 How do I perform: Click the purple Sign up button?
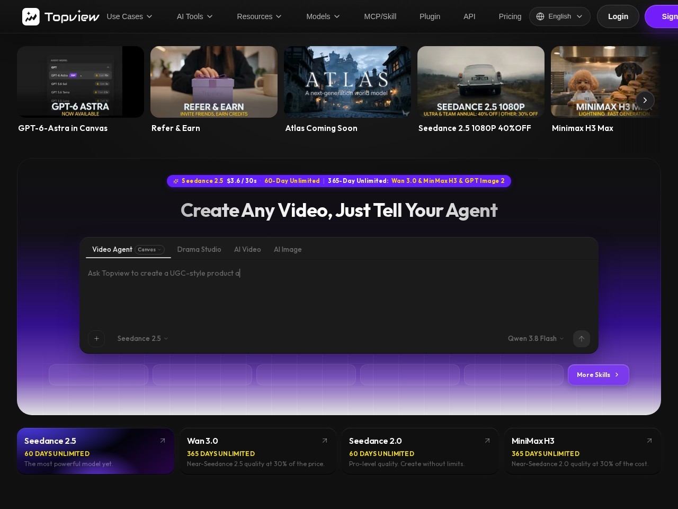tap(662, 16)
